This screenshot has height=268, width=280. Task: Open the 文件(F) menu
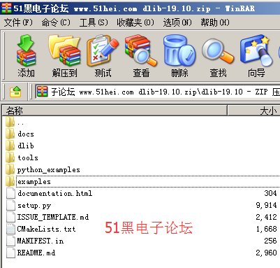click(x=18, y=22)
